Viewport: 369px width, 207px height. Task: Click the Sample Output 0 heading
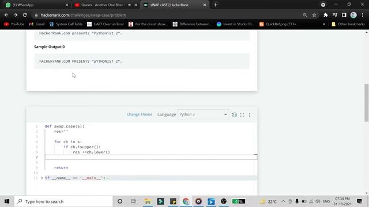[x=50, y=47]
